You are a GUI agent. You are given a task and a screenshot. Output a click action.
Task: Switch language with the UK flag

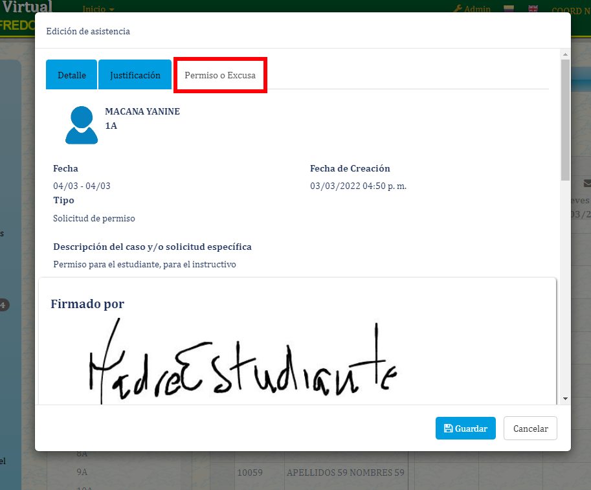coord(533,8)
